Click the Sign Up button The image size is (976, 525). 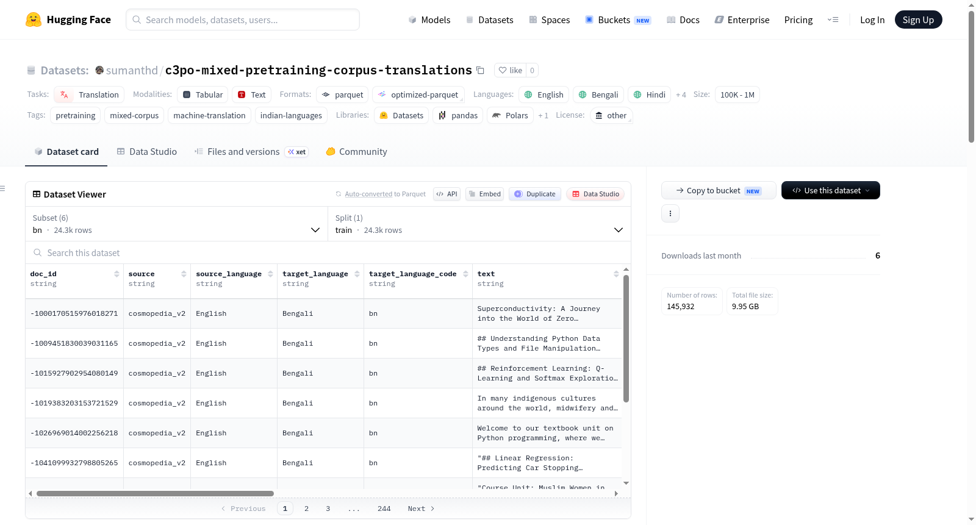tap(918, 20)
